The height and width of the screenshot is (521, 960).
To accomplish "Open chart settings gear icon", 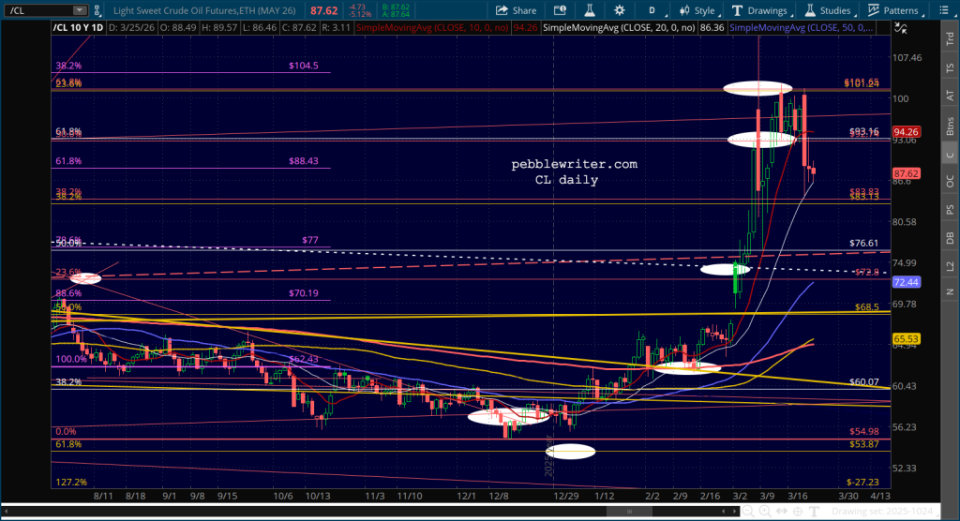I will 620,10.
